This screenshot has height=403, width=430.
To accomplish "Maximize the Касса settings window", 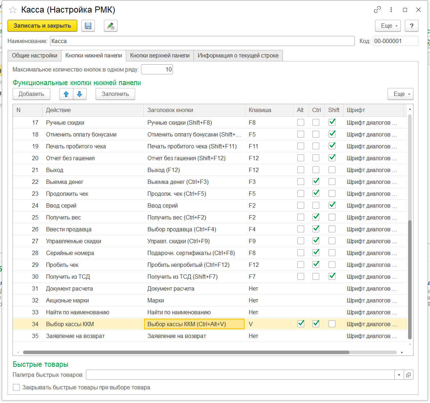I will tap(405, 10).
